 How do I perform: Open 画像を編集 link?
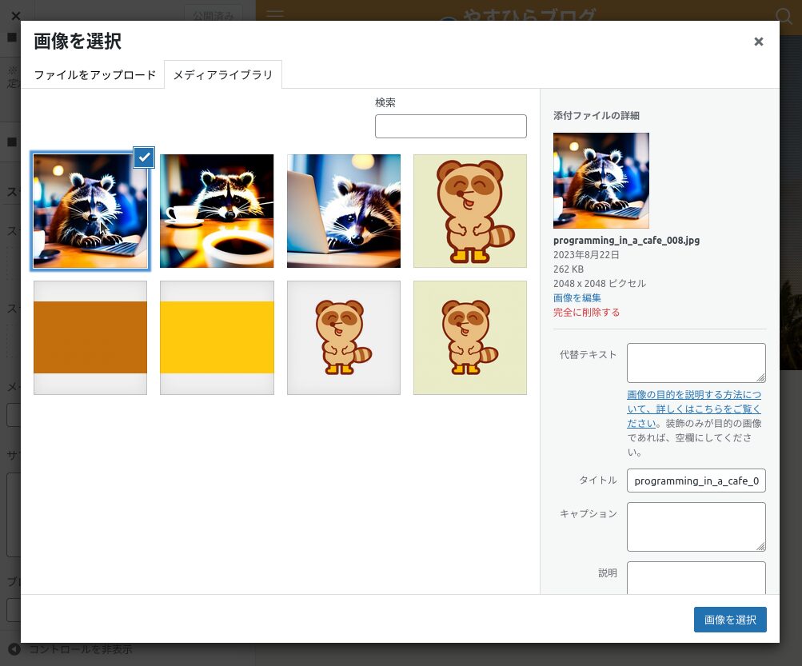(x=577, y=297)
